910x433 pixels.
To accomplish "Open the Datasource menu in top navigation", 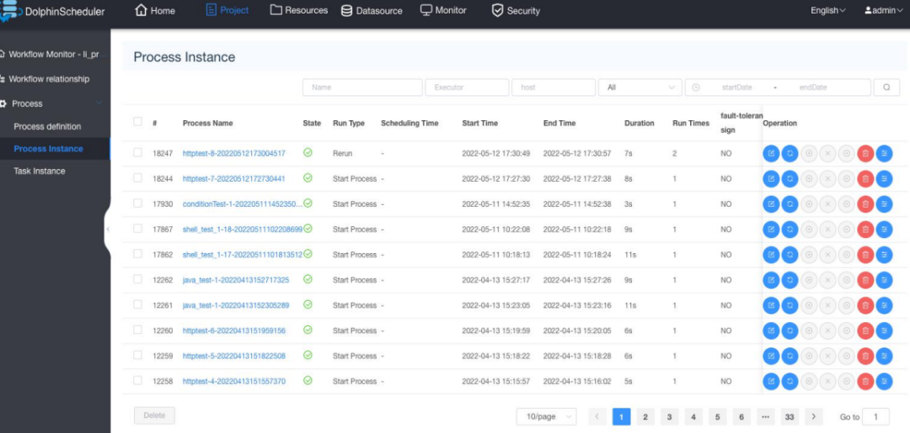I will tap(372, 11).
